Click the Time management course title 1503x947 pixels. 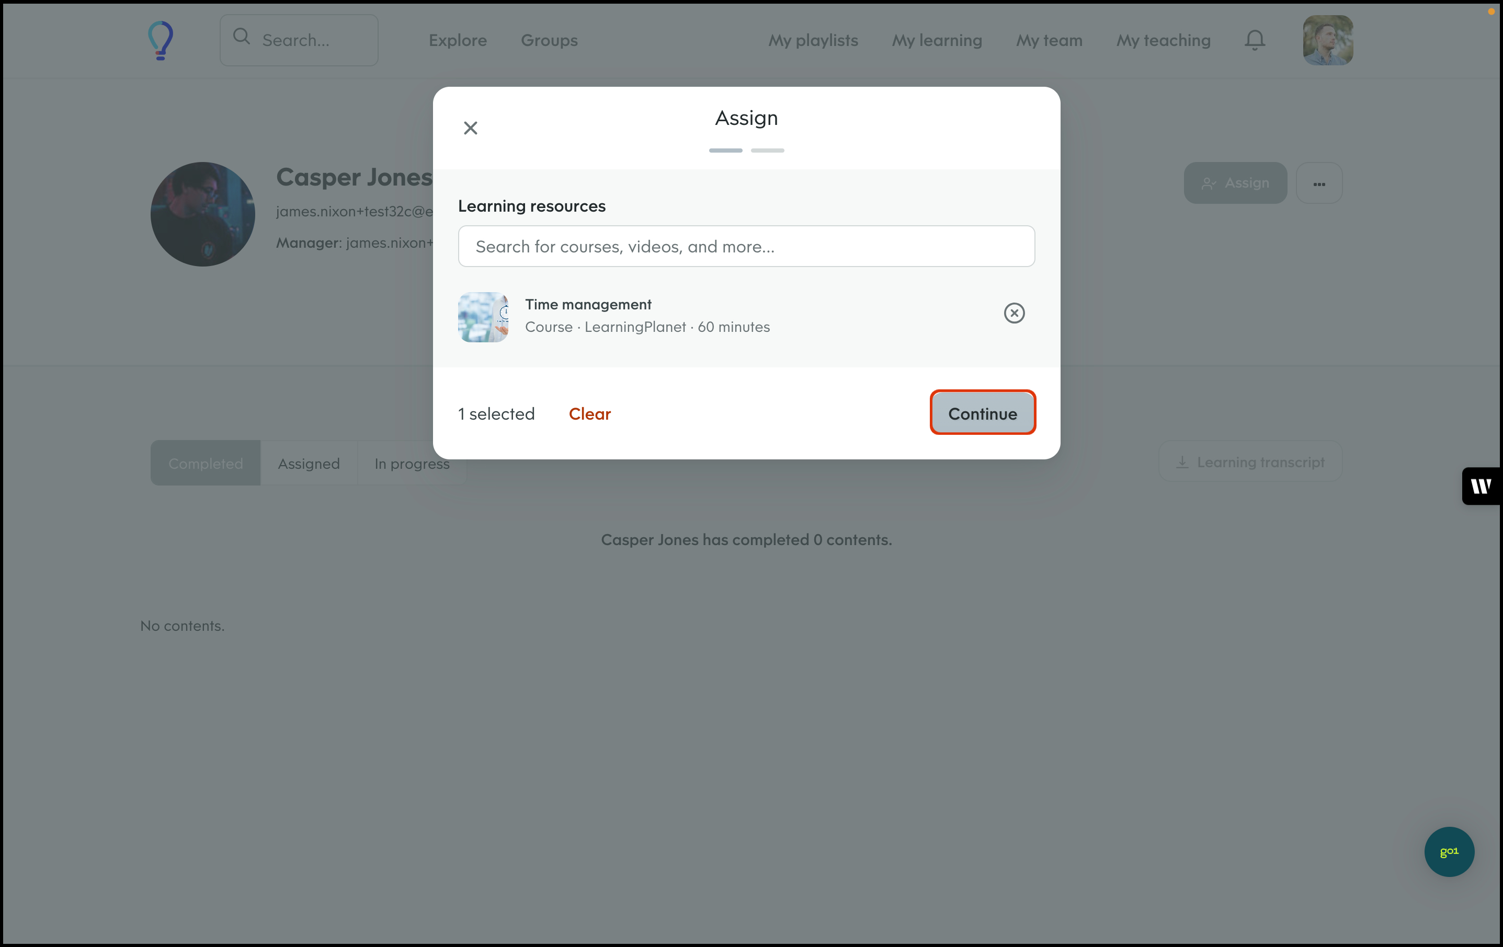588,305
